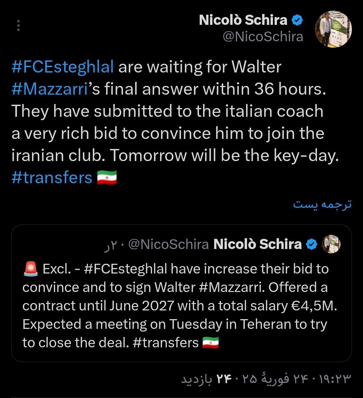Open the quoted post about €4,5M salary
Viewport: 363px width, 398px height.
pos(182,305)
